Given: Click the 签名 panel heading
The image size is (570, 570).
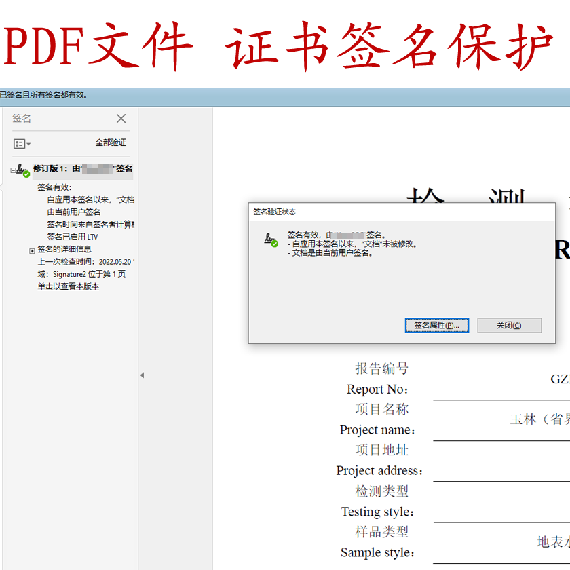Looking at the screenshot, I should tap(22, 119).
